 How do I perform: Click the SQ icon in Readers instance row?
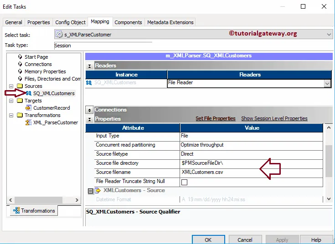click(x=89, y=82)
